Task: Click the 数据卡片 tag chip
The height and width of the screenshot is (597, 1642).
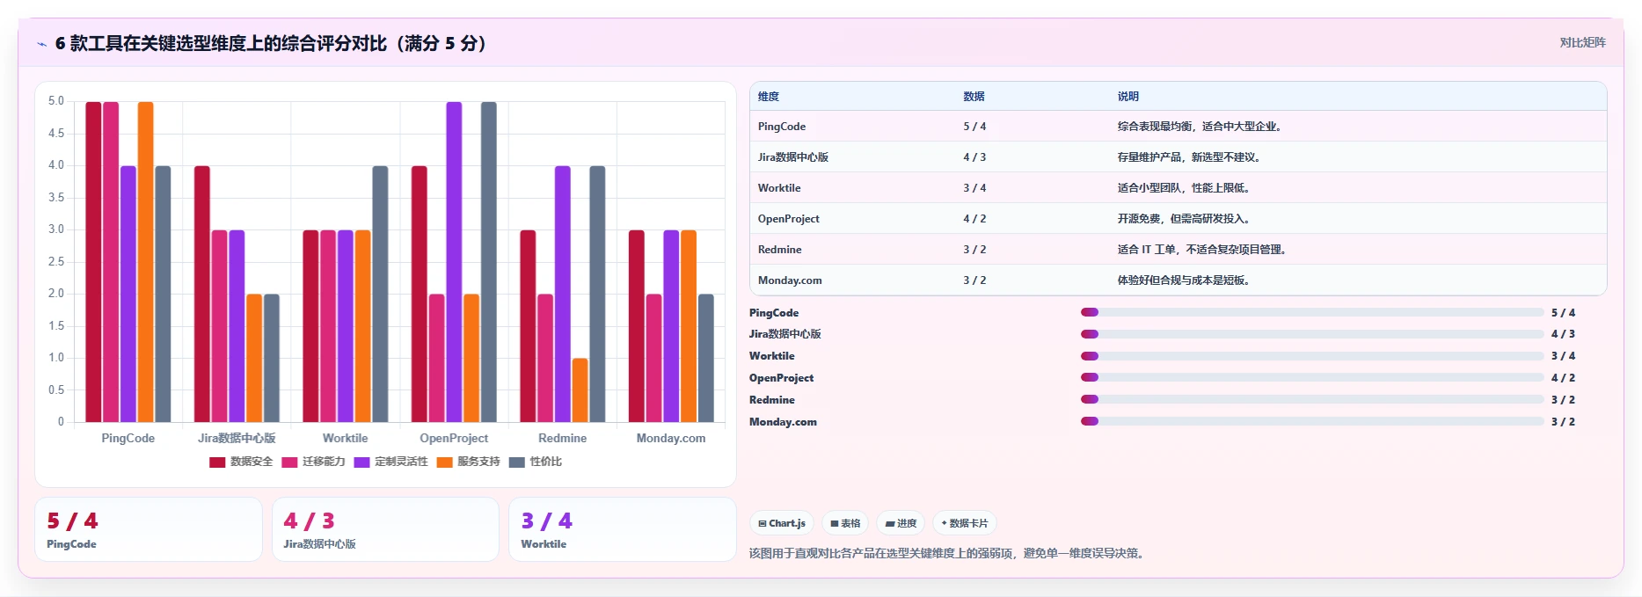Action: click(x=965, y=523)
